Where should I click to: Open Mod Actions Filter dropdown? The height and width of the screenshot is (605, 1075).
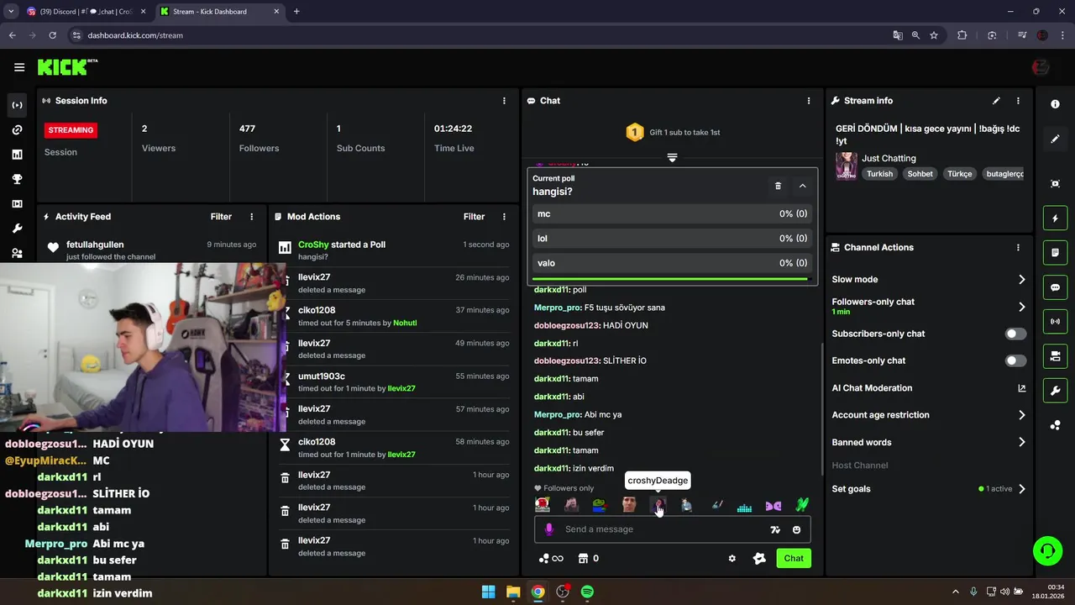tap(474, 217)
